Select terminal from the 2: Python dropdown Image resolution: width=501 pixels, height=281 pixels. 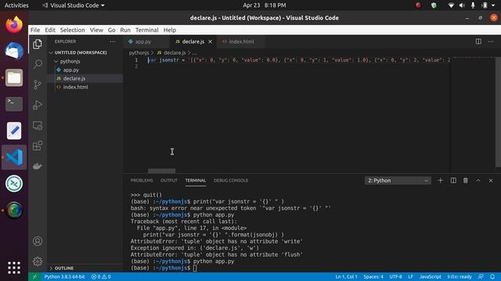coord(398,180)
